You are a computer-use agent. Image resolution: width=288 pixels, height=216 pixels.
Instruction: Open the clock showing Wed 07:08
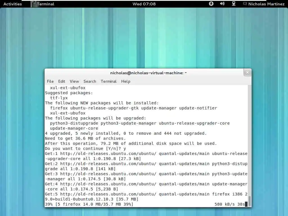point(144,4)
